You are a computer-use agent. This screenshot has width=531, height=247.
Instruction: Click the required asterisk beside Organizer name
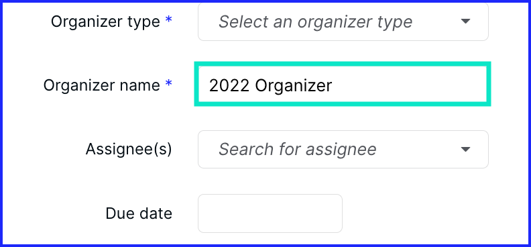(x=168, y=84)
